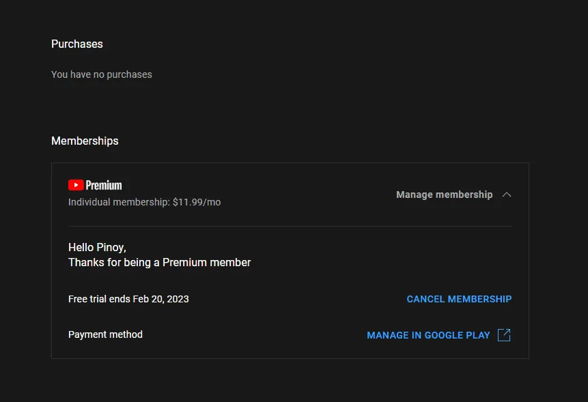The image size is (588, 402).
Task: Click the Free trial ends Feb 20, 2023 text
Action: click(x=128, y=299)
